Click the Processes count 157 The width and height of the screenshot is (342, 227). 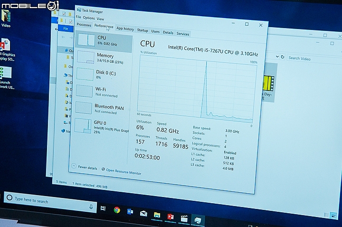(x=140, y=142)
